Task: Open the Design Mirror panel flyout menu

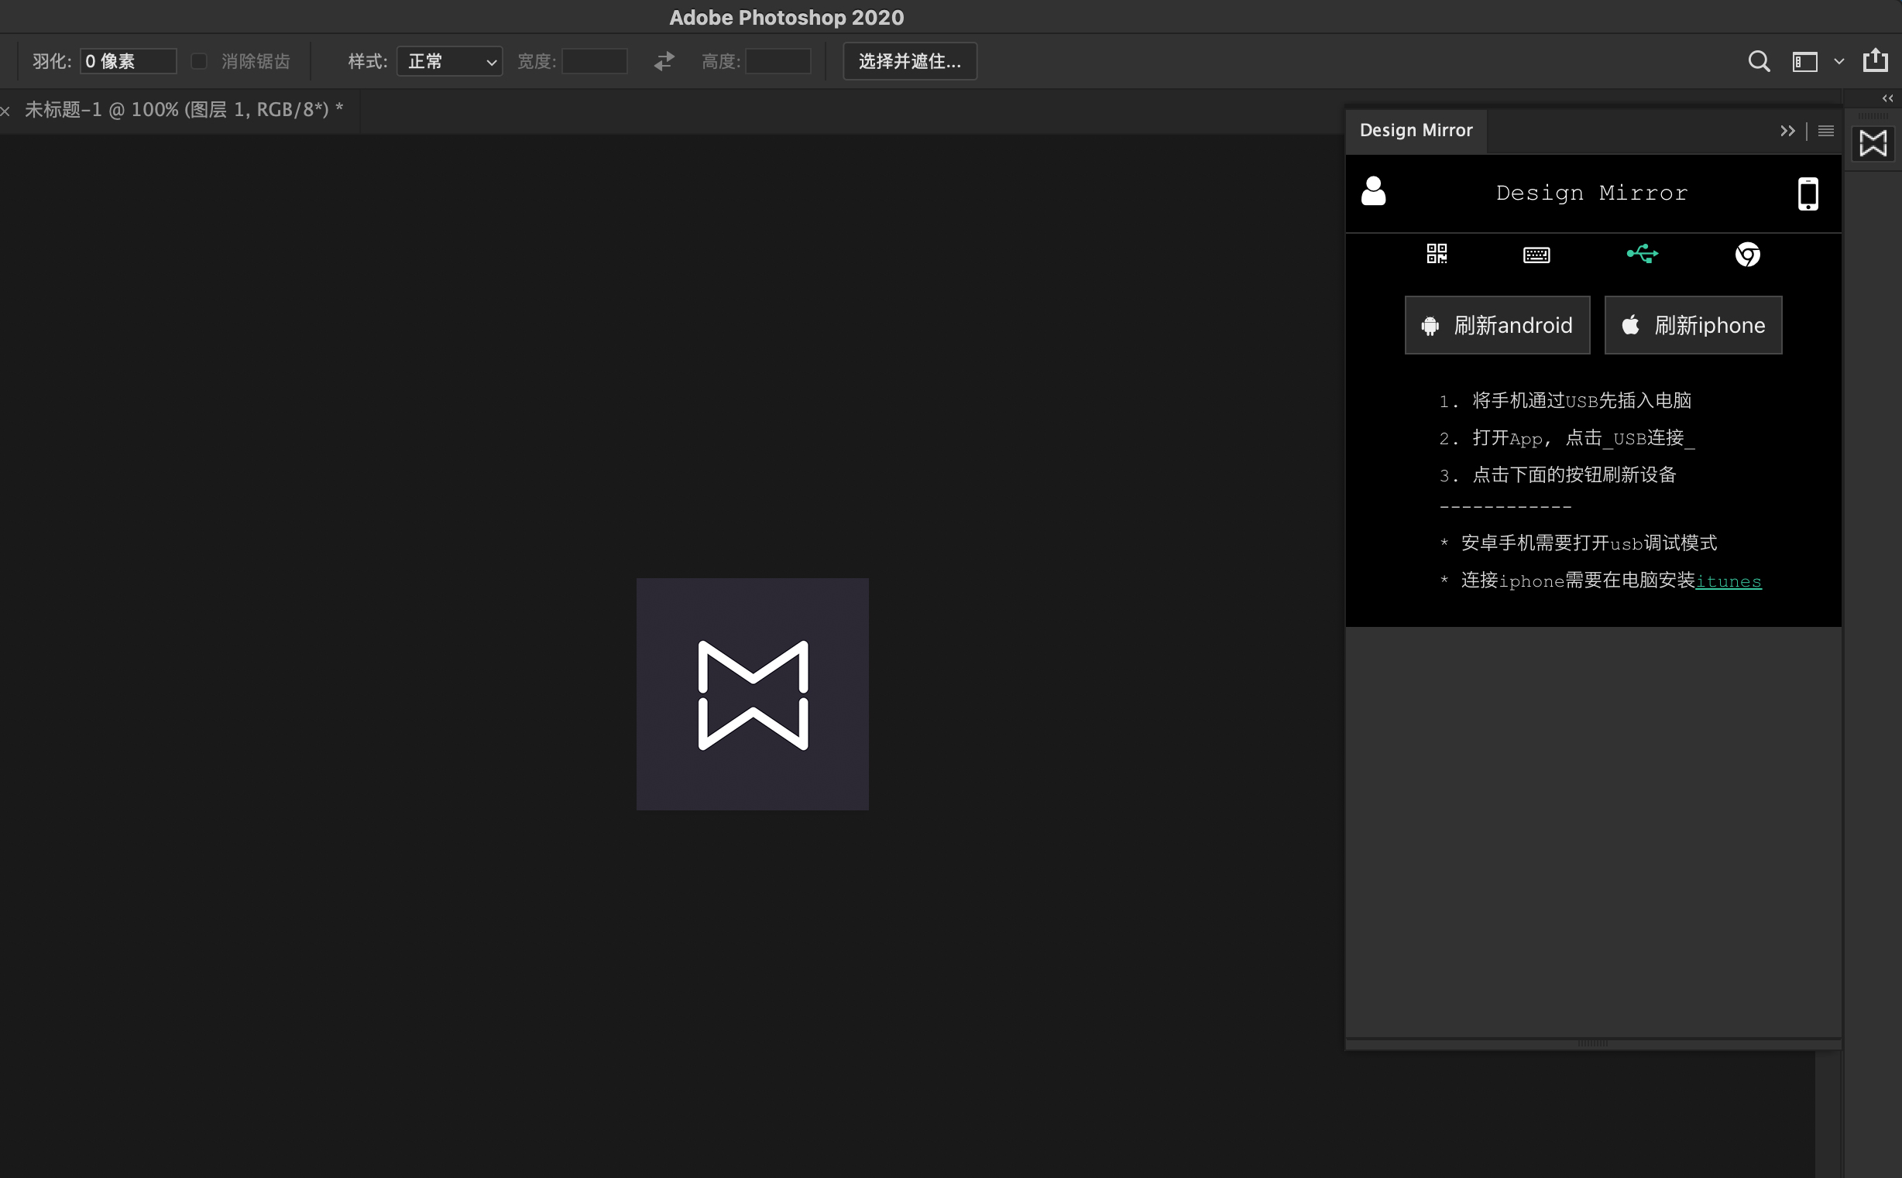Action: [1825, 131]
